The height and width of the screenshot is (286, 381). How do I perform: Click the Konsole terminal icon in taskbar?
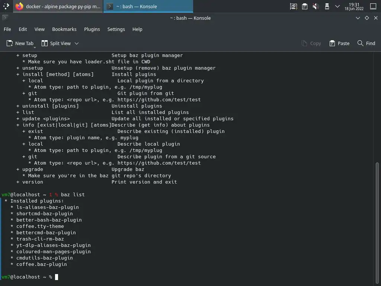(110, 6)
